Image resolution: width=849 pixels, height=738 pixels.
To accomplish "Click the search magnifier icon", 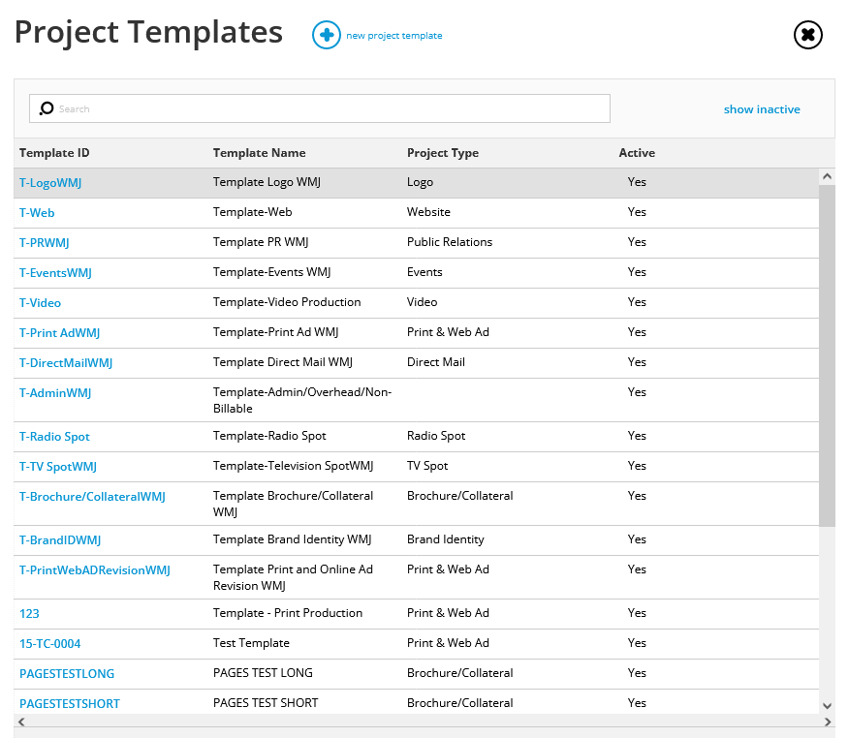I will point(47,108).
